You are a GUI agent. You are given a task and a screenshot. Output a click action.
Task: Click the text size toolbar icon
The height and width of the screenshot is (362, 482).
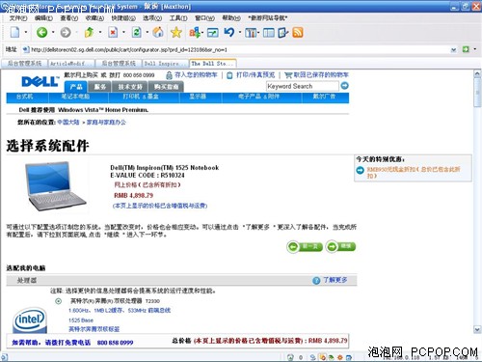194,32
